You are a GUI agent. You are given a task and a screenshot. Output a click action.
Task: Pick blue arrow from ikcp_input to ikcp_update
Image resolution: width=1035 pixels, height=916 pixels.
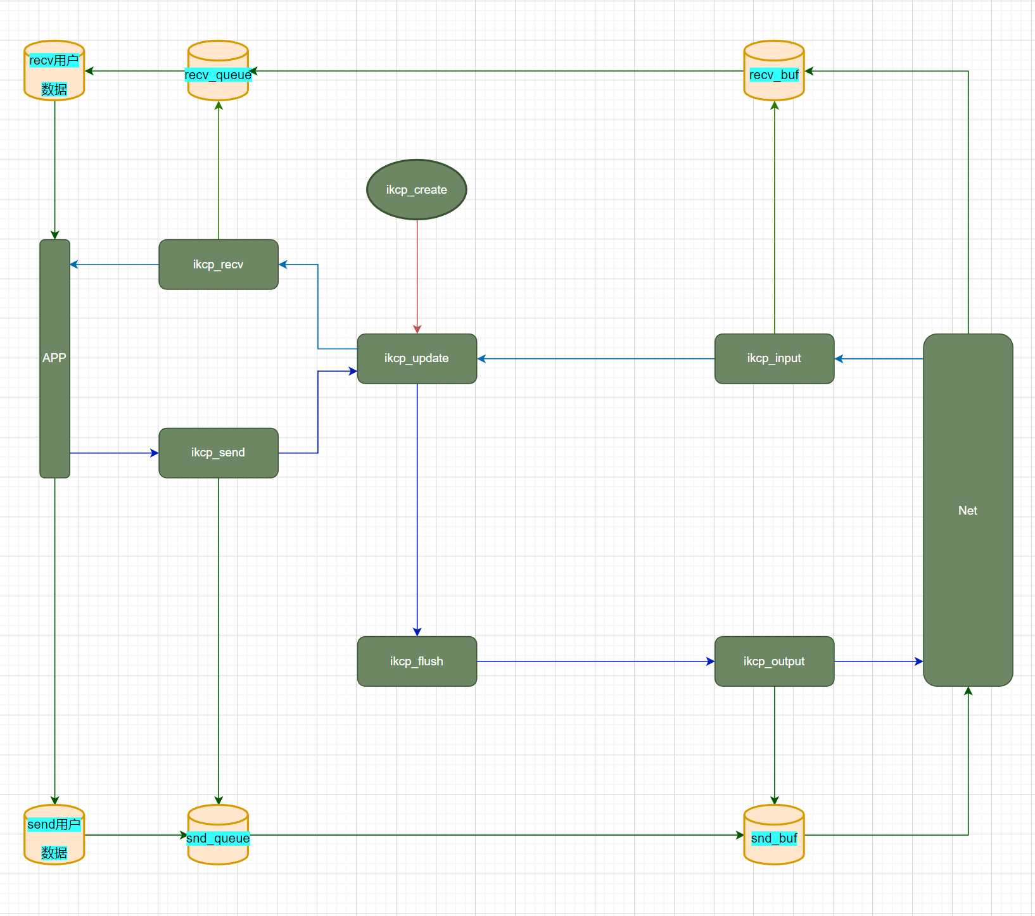pos(595,358)
